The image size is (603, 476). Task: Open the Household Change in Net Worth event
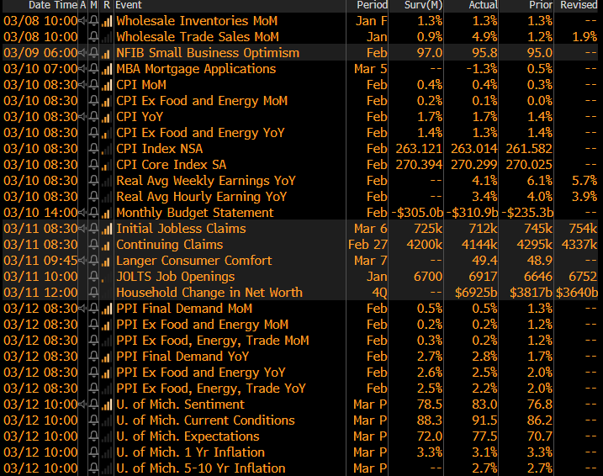(209, 293)
